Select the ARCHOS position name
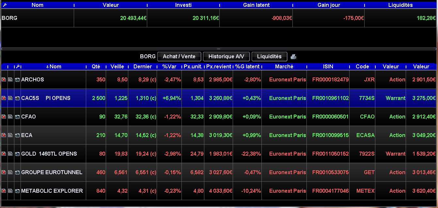Viewport: 438px width, 208px height. (x=33, y=79)
